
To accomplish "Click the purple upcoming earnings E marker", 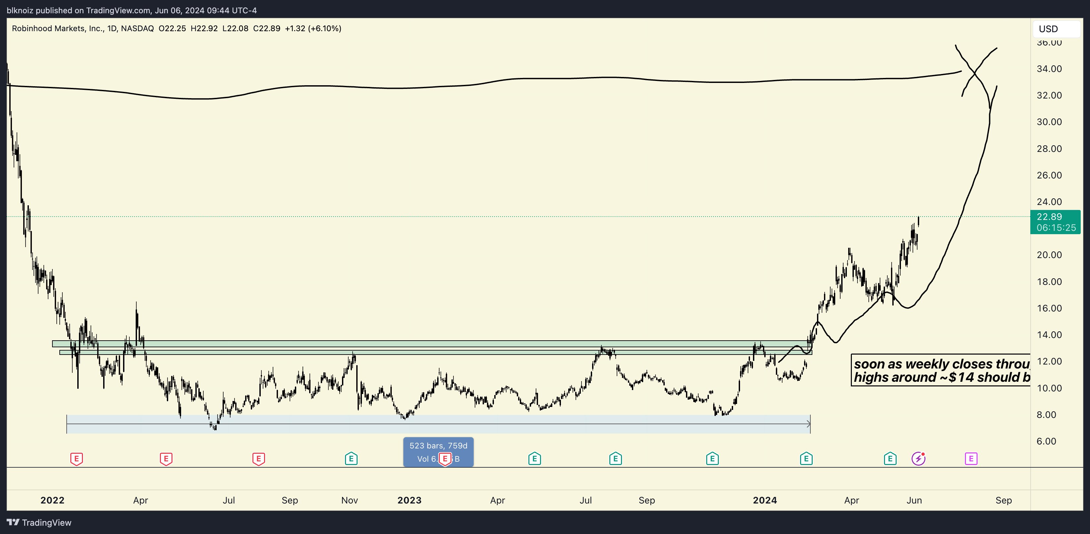I will pyautogui.click(x=971, y=459).
